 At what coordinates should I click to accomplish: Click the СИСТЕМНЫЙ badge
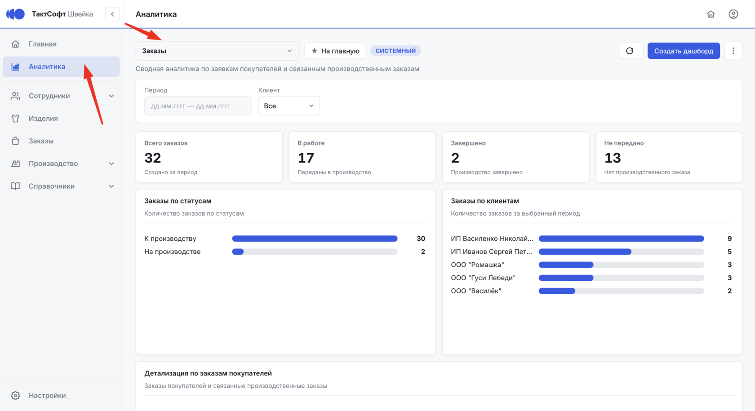point(395,51)
